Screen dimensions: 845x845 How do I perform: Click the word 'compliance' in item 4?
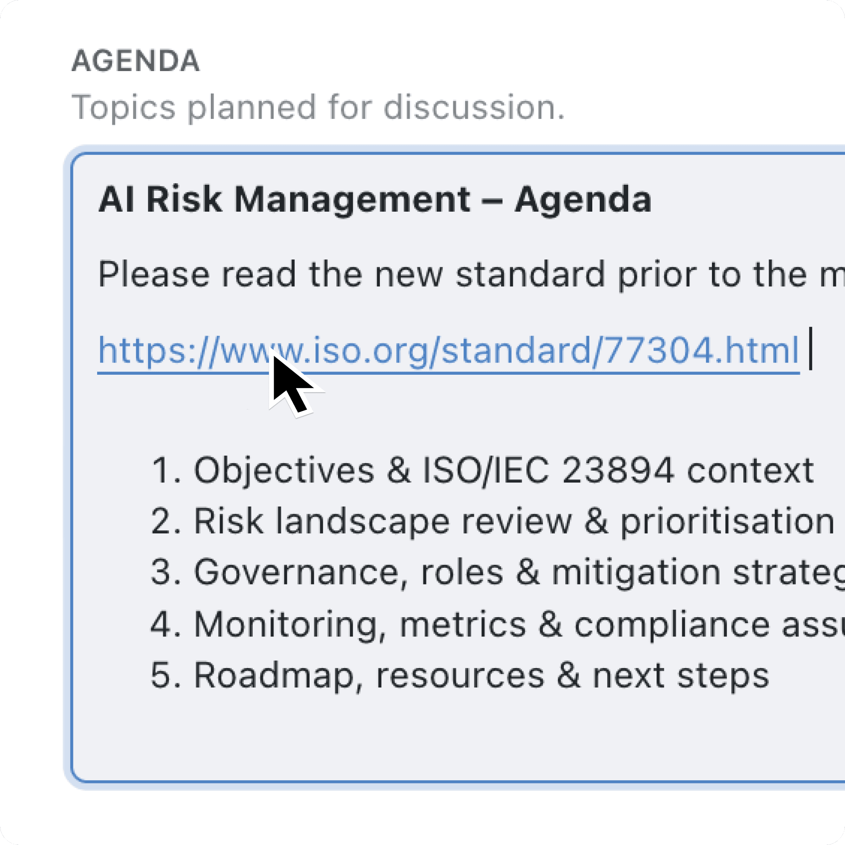click(671, 624)
